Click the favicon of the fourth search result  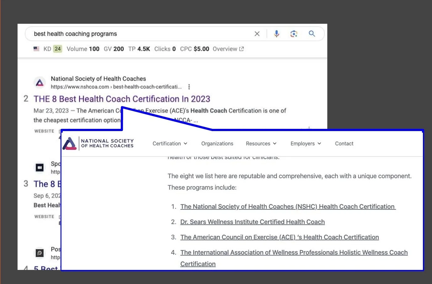point(40,253)
